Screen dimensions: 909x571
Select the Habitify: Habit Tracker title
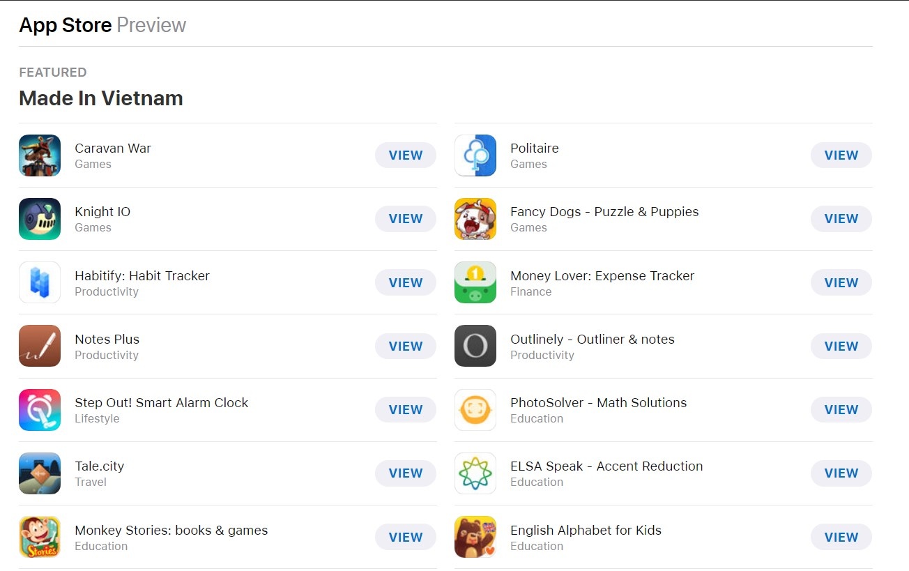142,275
